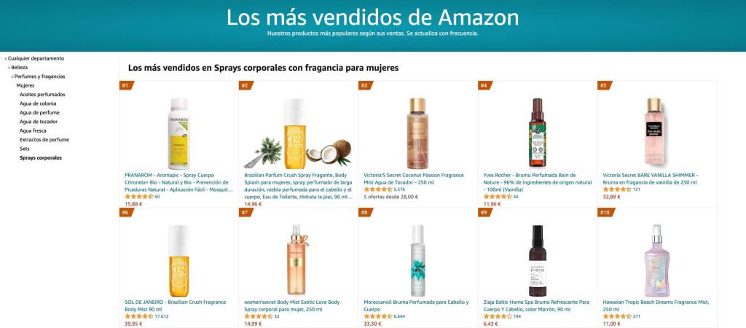Open the Agua de colonia category

(38, 104)
